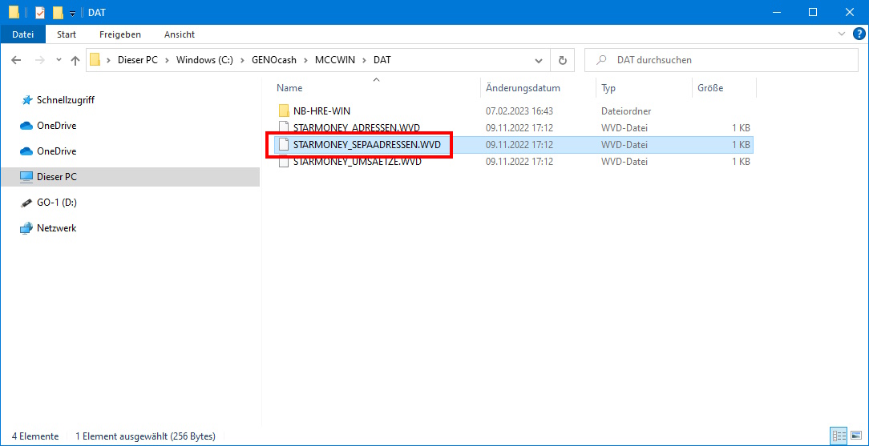Switch to large thumbnails view layout
Viewport: 869px width, 446px height.
tap(855, 436)
